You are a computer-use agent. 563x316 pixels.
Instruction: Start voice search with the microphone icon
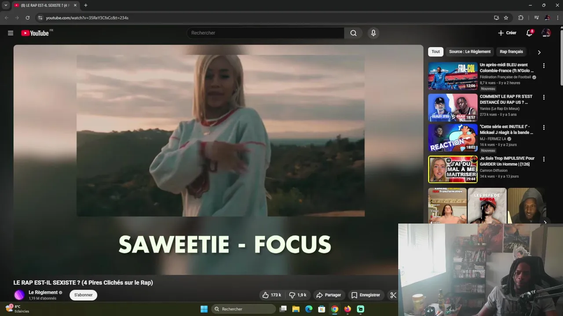point(373,33)
